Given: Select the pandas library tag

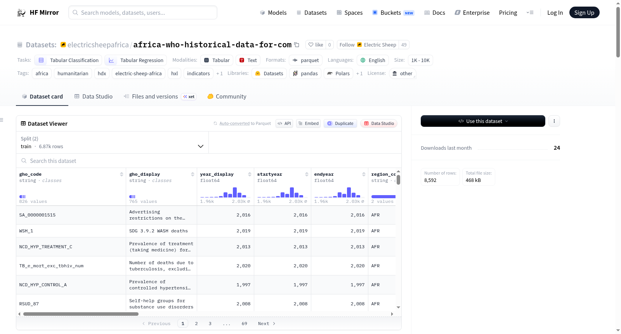Looking at the screenshot, I should 305,73.
